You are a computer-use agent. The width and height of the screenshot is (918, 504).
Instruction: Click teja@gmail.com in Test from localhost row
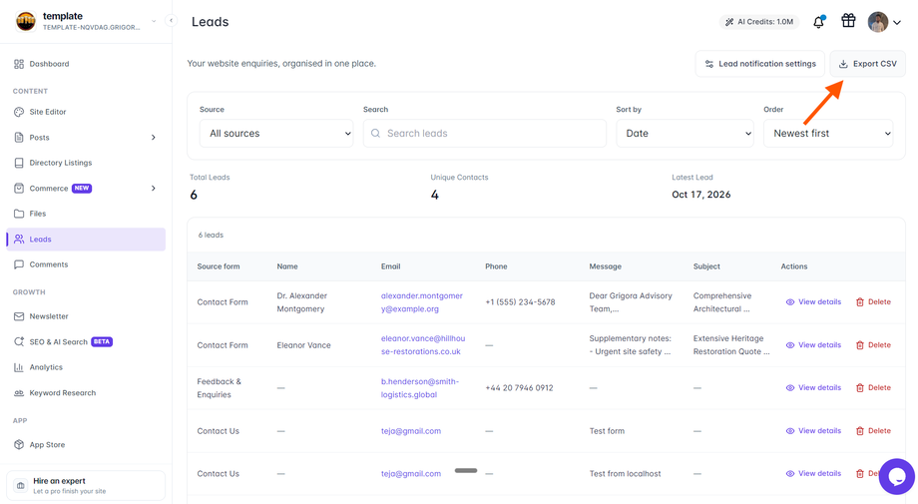coord(411,474)
